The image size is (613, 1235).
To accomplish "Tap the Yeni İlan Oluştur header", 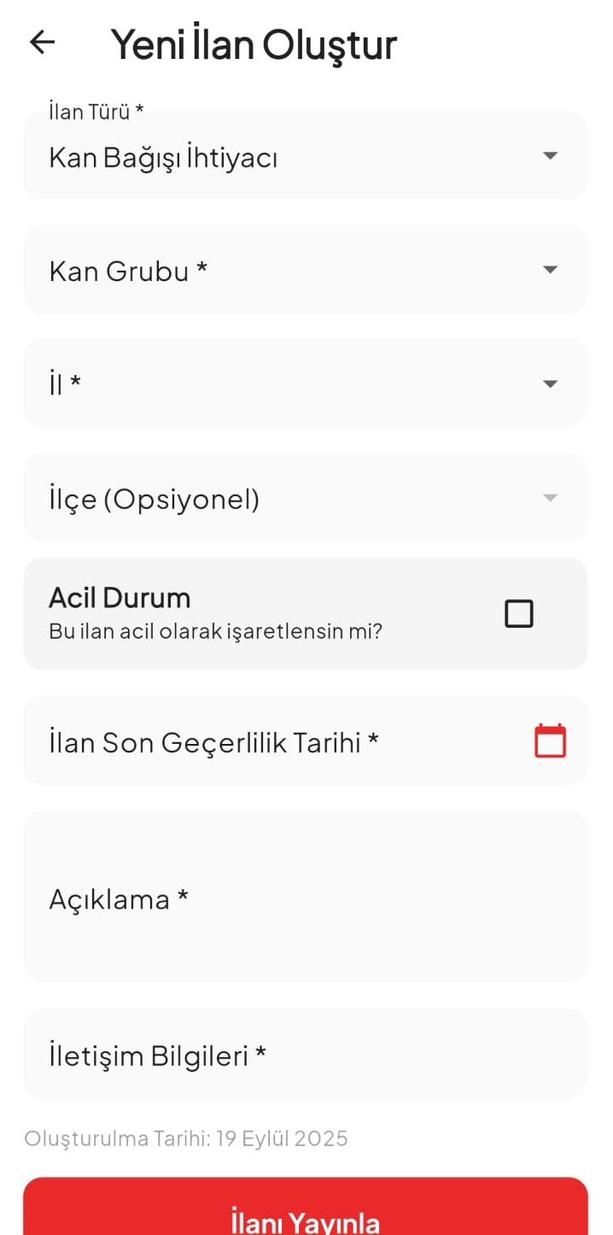I will tap(254, 43).
